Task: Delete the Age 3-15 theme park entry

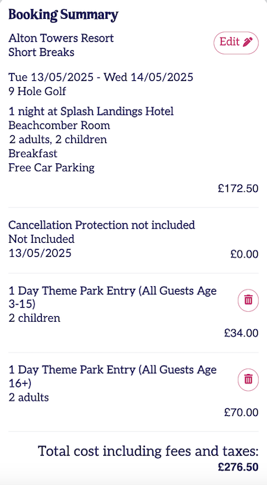Action: pos(248,299)
